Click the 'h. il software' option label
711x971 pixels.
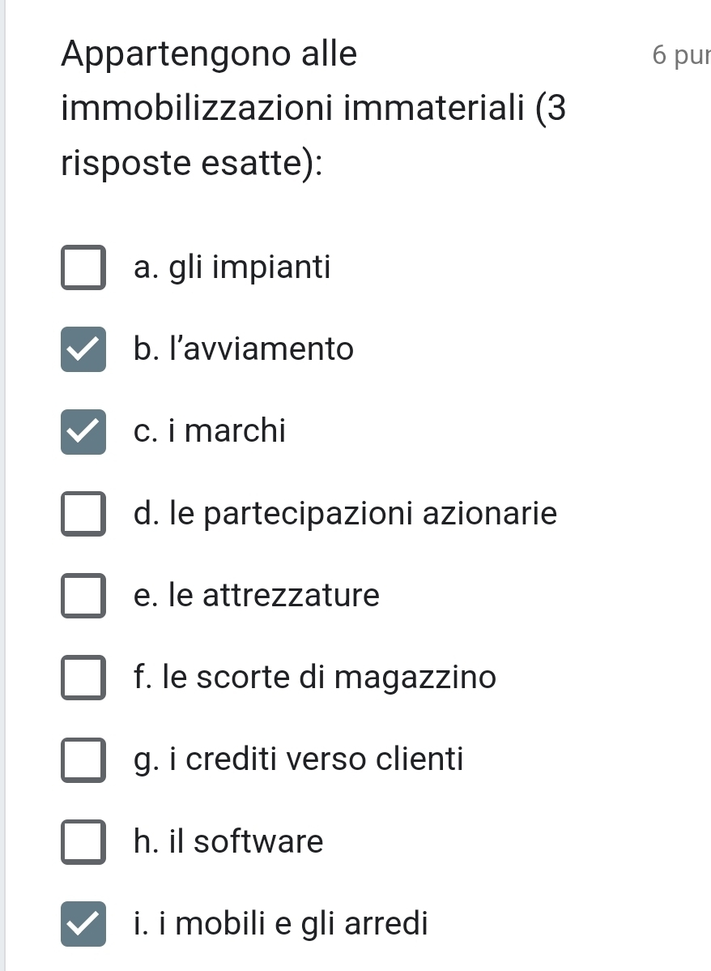(x=228, y=841)
